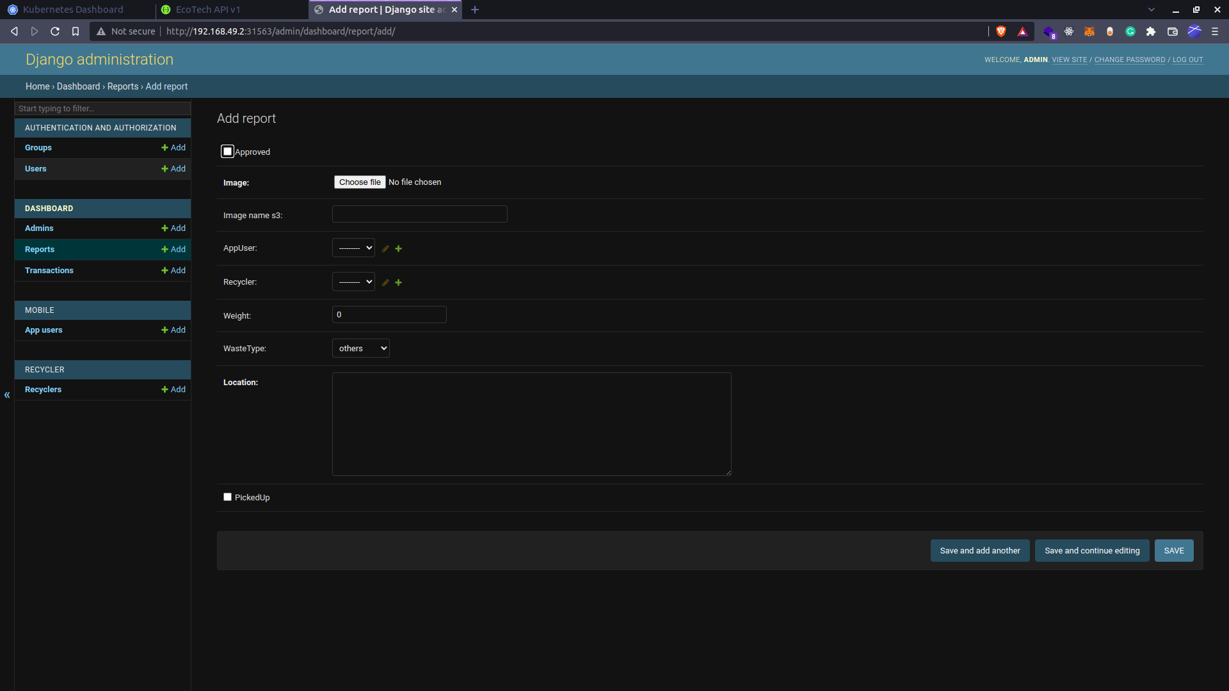
Task: Click the pencil edit icon beside AppUser
Action: (x=385, y=249)
